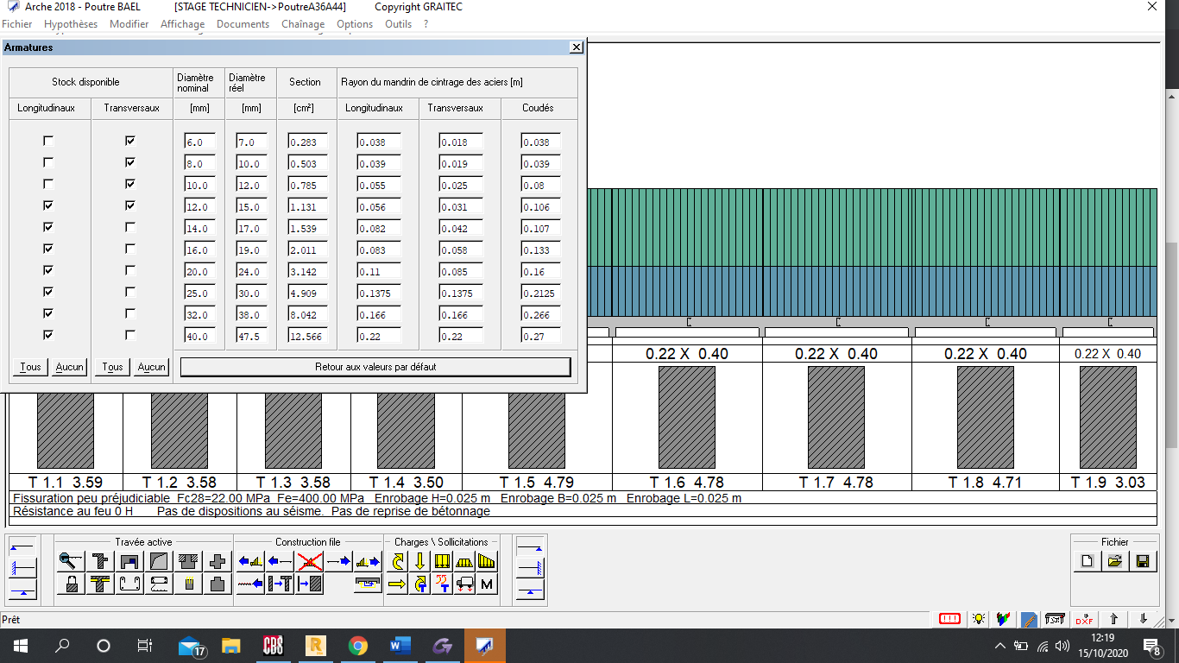Image resolution: width=1179 pixels, height=663 pixels.
Task: Click the floppy disk save icon
Action: (x=1142, y=561)
